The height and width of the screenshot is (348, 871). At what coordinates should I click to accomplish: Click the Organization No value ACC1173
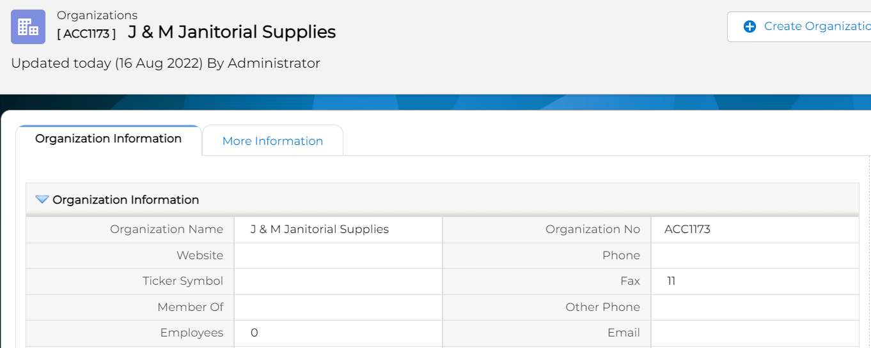click(x=687, y=229)
